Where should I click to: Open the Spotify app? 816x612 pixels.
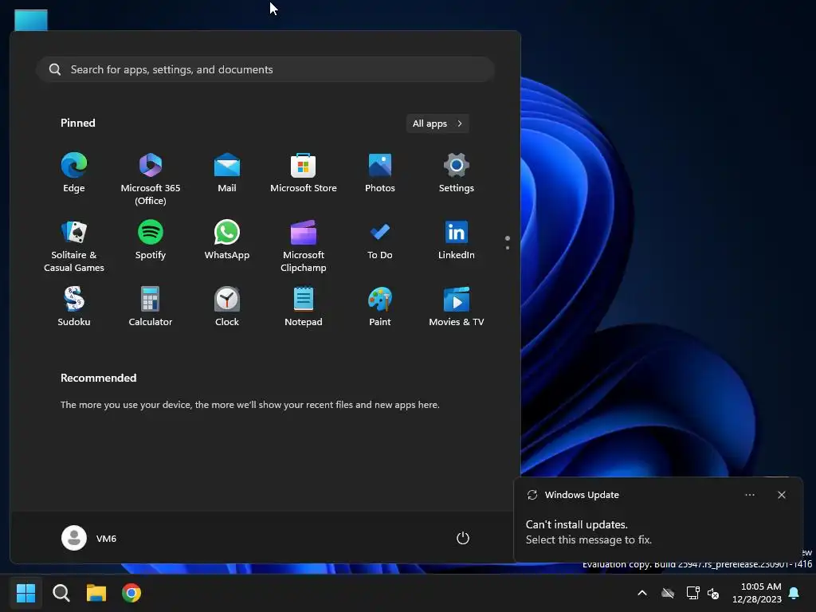tap(151, 239)
